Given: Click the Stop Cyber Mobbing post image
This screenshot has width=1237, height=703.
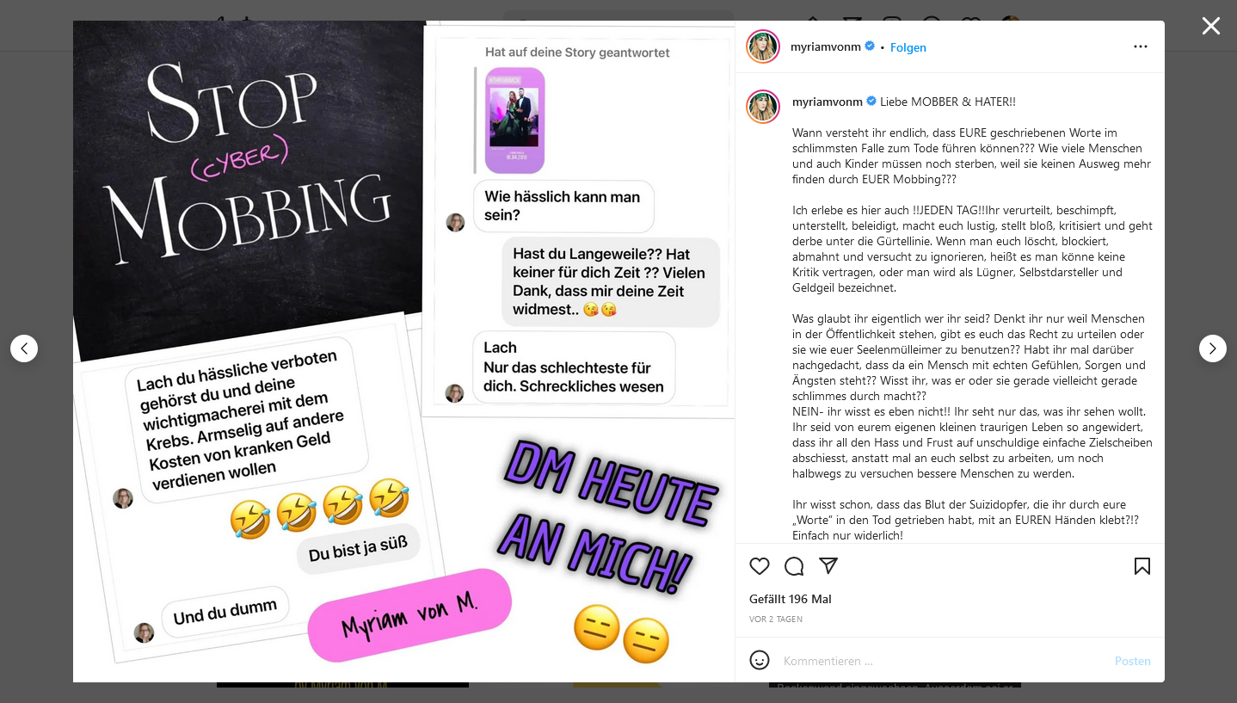Looking at the screenshot, I should tap(404, 351).
